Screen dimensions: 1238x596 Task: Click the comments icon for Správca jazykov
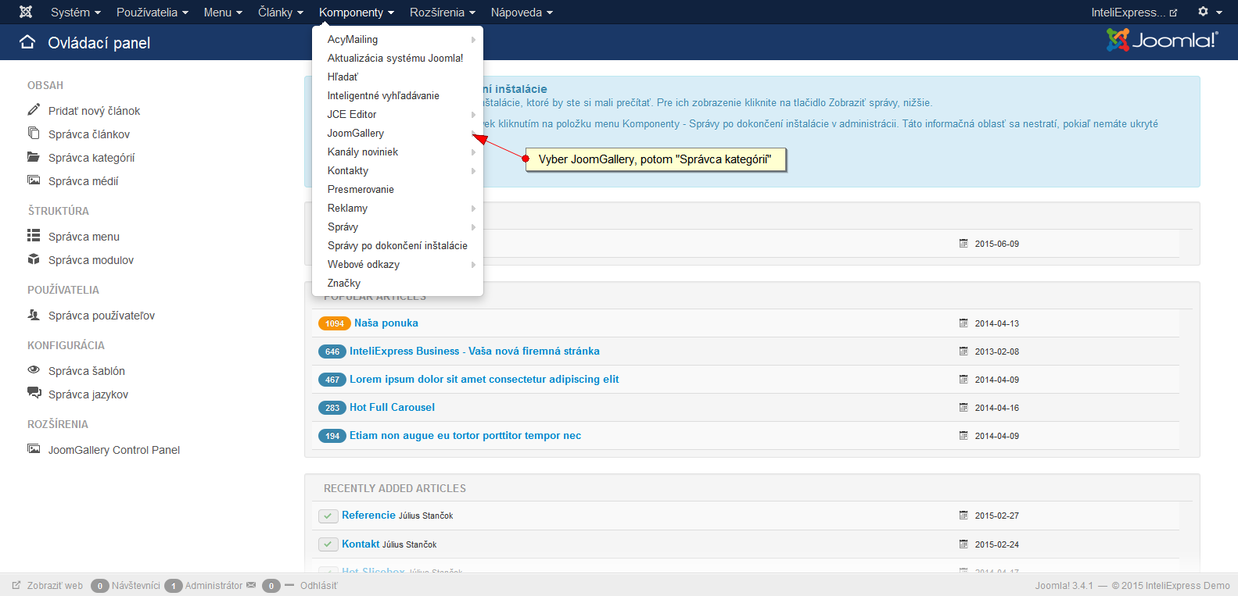coord(34,393)
